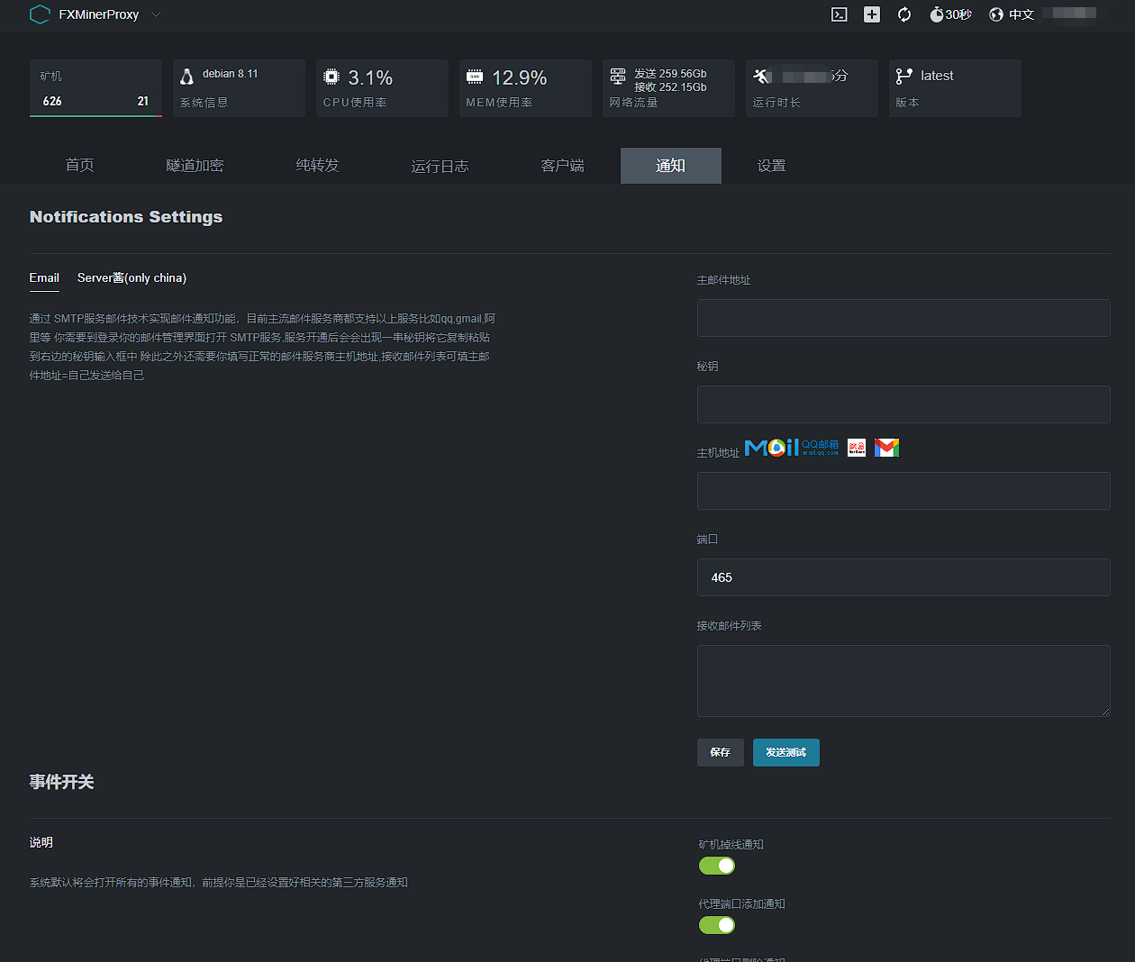This screenshot has height=962, width=1135.
Task: Open the terminal console icon
Action: point(839,14)
